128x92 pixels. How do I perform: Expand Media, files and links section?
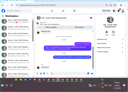pos(110,48)
